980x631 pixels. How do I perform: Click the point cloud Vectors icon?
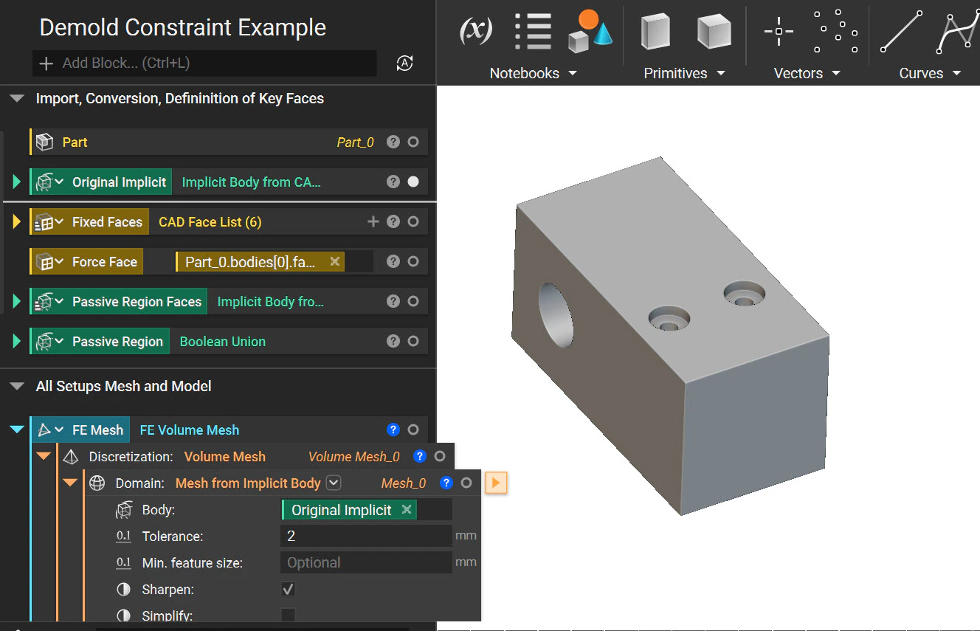tap(836, 31)
